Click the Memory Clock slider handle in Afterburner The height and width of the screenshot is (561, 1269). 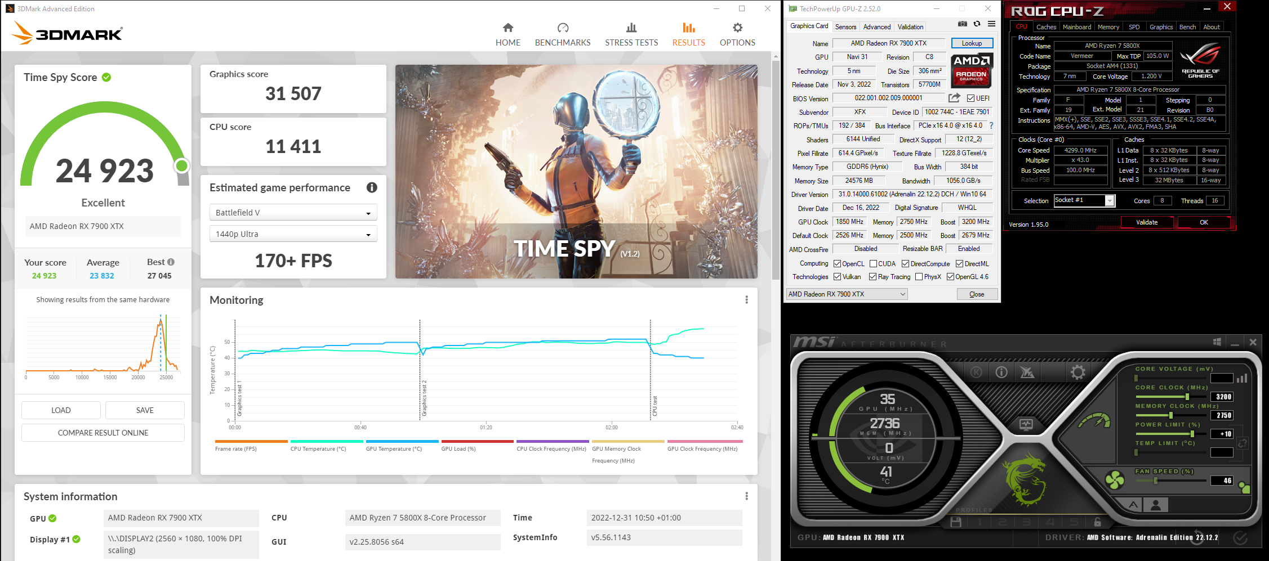pyautogui.click(x=1171, y=415)
